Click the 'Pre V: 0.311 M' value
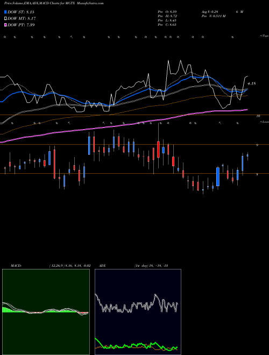The height and width of the screenshot is (355, 269). 213,16
